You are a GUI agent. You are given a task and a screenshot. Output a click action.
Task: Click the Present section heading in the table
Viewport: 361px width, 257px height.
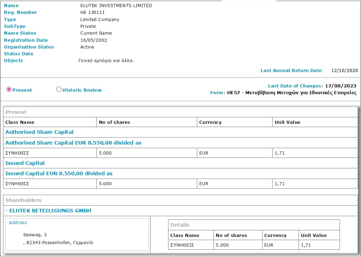pos(16,112)
